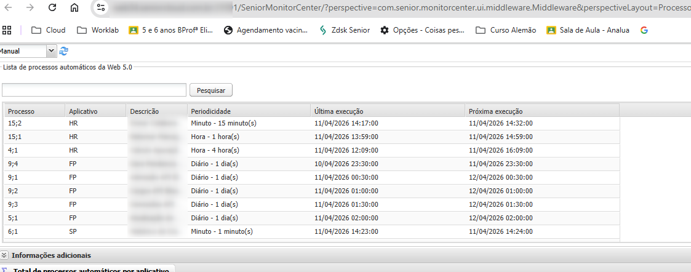Click the process search text field
The image size is (691, 272).
tap(94, 90)
